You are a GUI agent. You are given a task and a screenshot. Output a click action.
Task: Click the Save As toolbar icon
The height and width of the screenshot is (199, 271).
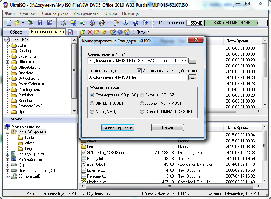(50, 23)
